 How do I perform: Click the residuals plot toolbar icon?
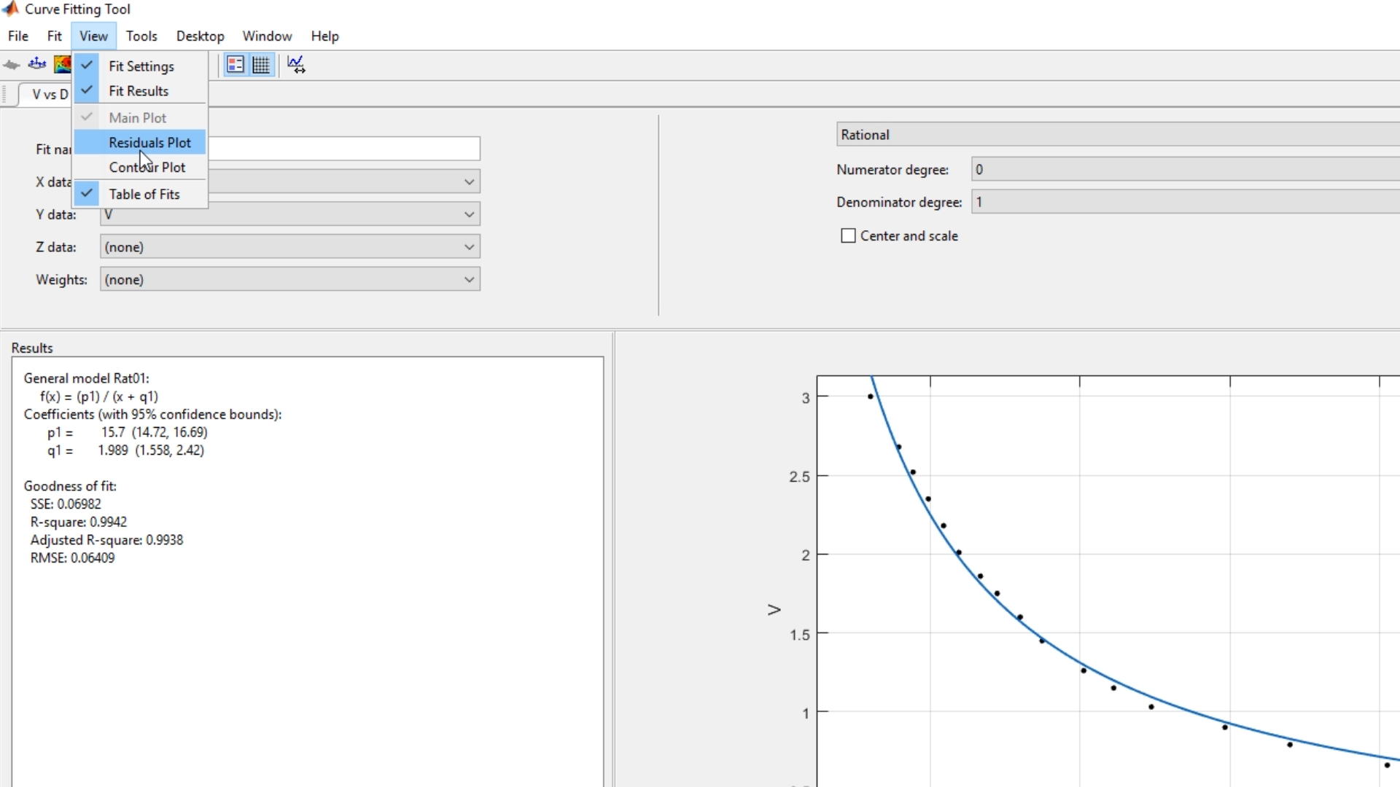point(37,65)
